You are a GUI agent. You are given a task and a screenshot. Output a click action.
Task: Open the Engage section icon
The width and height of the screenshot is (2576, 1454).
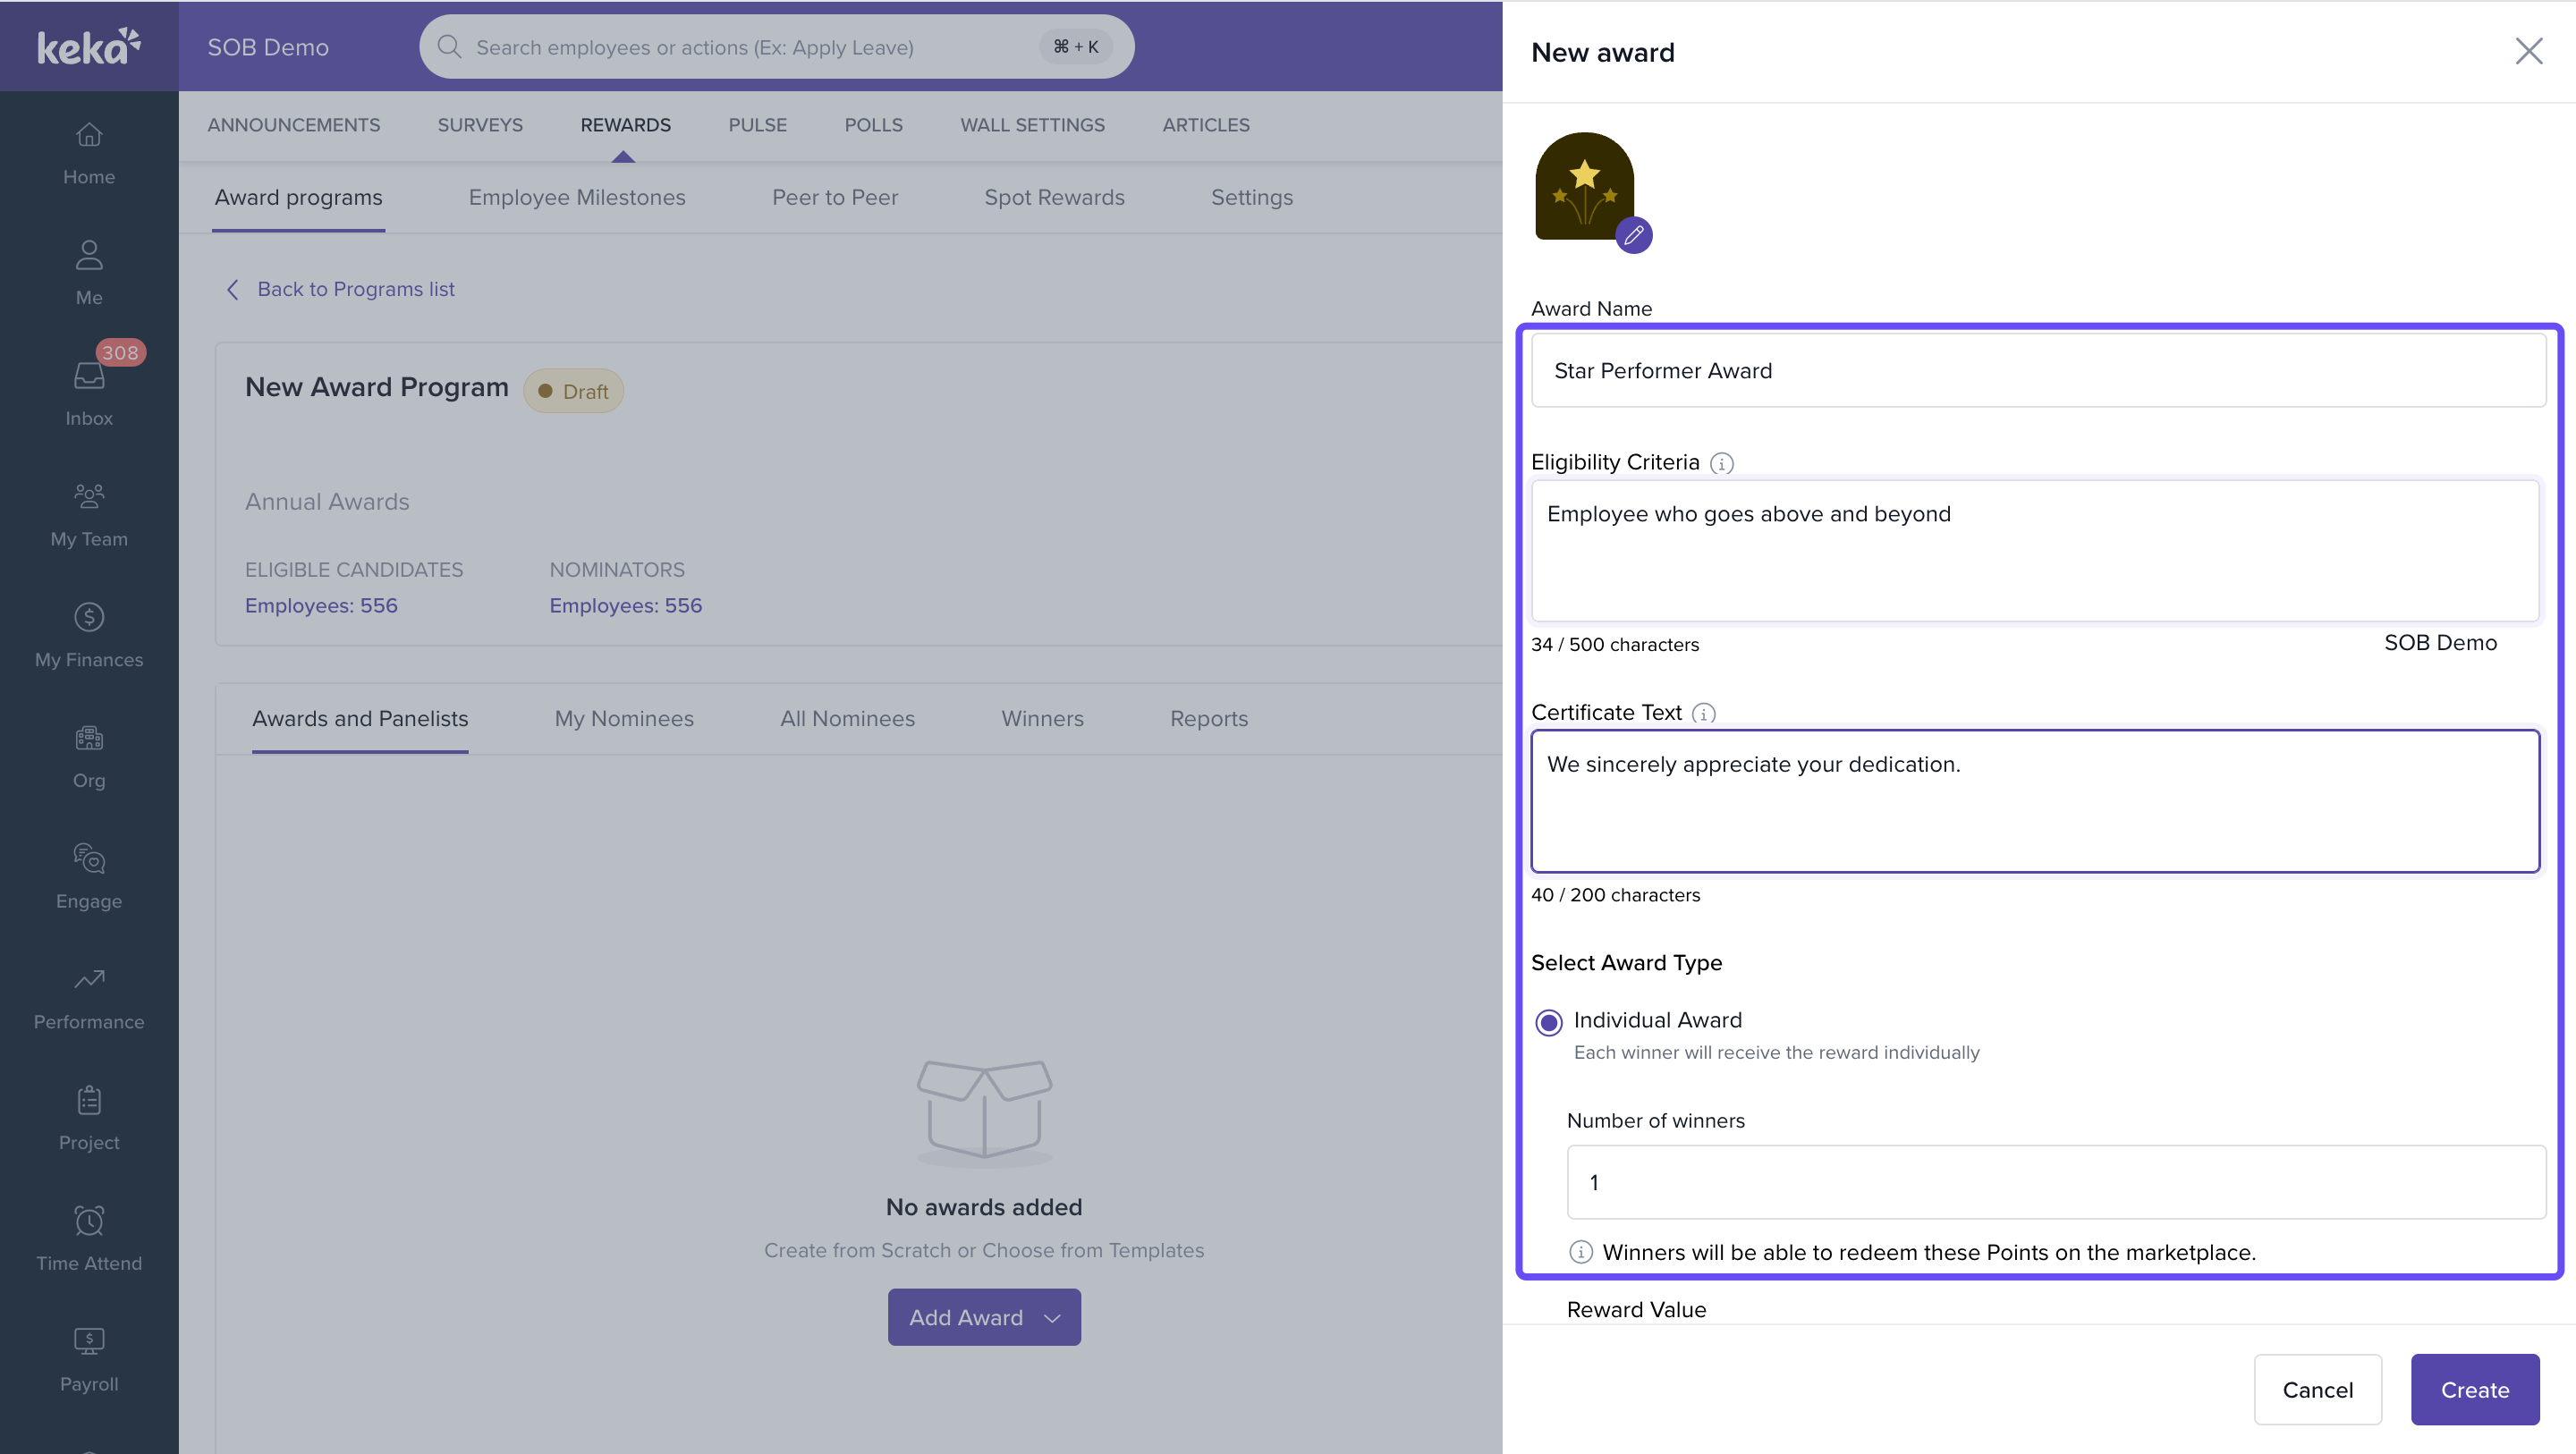point(89,858)
